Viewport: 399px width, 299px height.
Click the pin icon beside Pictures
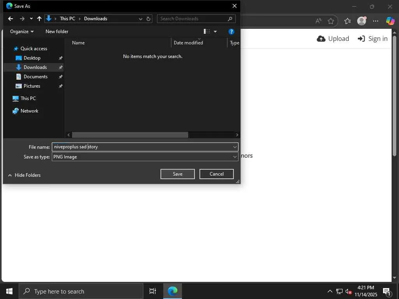[x=60, y=86]
